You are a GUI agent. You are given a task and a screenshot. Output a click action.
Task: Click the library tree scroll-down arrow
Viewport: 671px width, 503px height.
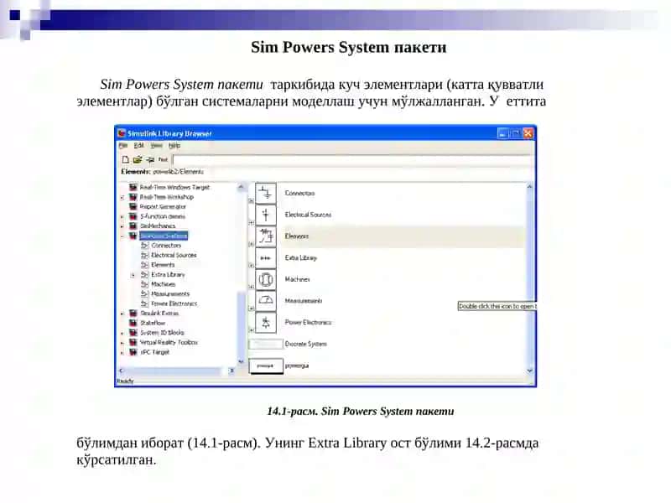click(x=241, y=362)
